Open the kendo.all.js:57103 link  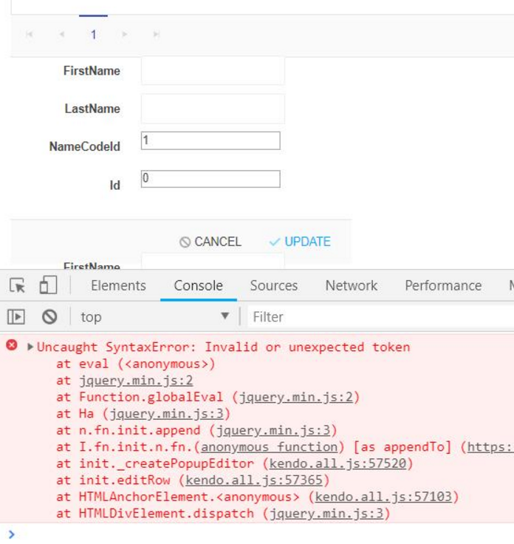pos(383,497)
